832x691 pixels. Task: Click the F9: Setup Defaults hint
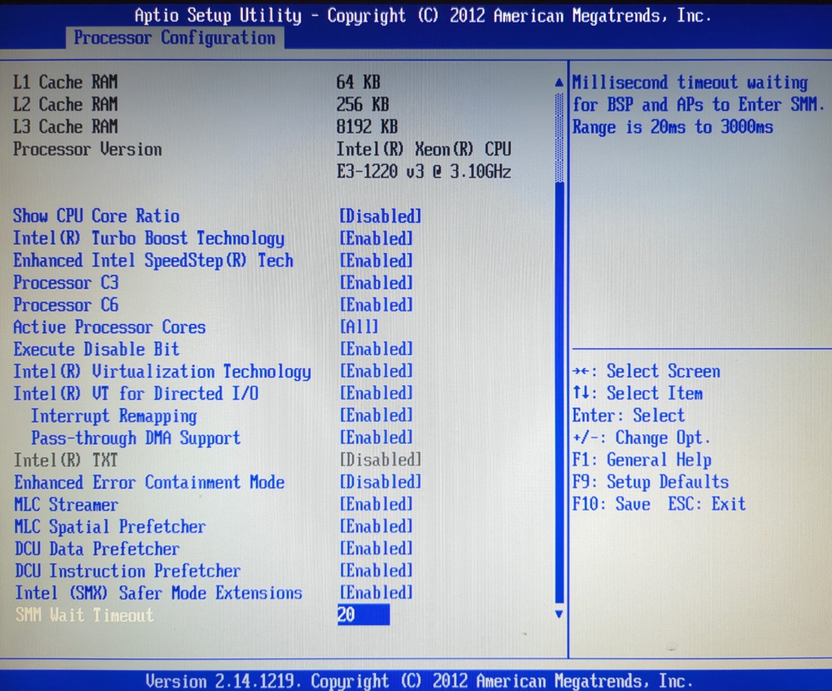click(651, 482)
